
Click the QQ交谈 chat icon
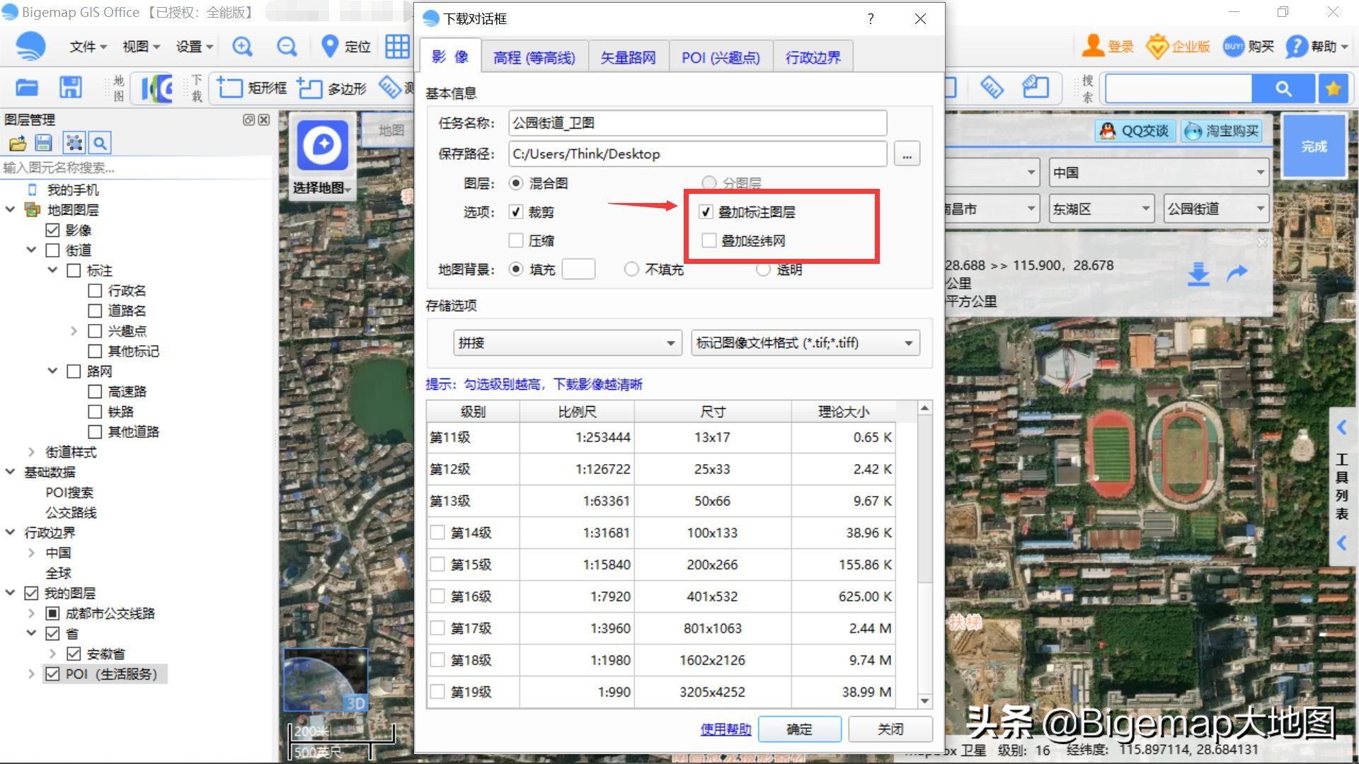pos(1134,131)
